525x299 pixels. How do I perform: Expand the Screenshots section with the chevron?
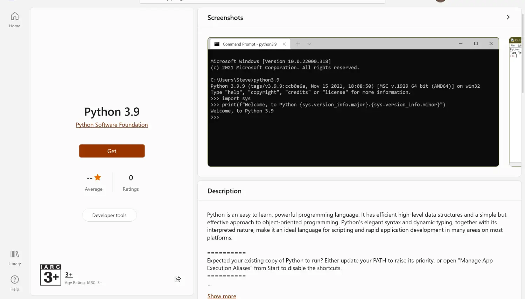pyautogui.click(x=508, y=17)
